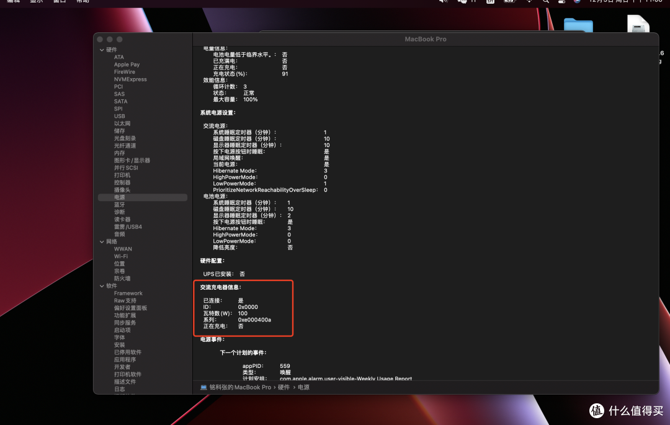
Task: Select 读卡器 in the sidebar
Action: pos(122,220)
